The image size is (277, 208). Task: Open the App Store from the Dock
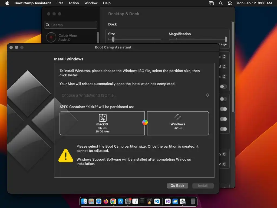pyautogui.click(x=120, y=201)
